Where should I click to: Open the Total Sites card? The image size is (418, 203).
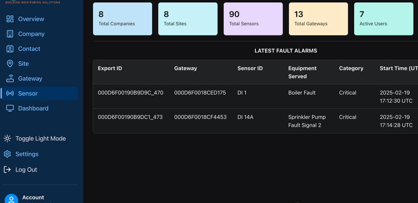[x=188, y=19]
